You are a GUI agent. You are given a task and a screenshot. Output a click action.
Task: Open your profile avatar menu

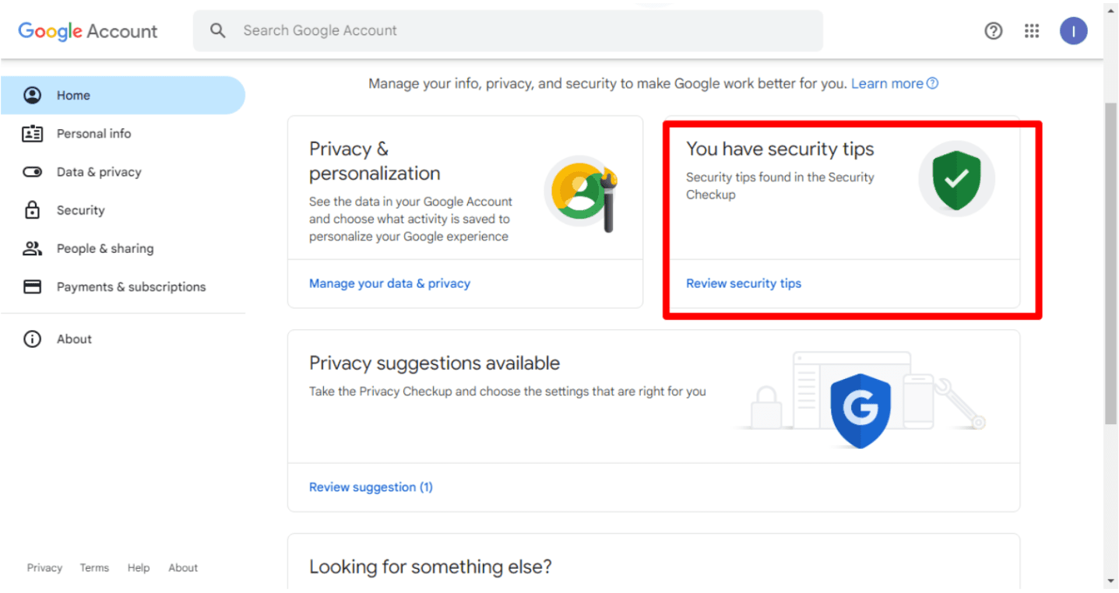1073,30
